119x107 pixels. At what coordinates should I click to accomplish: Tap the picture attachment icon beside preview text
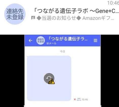pos(33,18)
